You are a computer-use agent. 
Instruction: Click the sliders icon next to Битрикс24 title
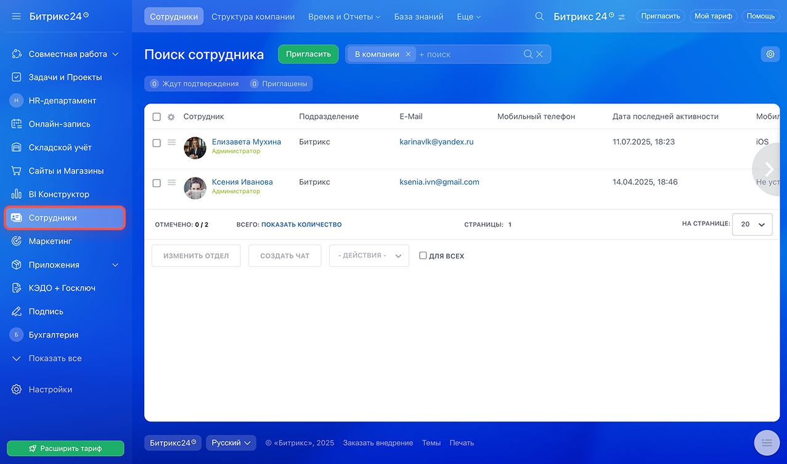pyautogui.click(x=621, y=17)
